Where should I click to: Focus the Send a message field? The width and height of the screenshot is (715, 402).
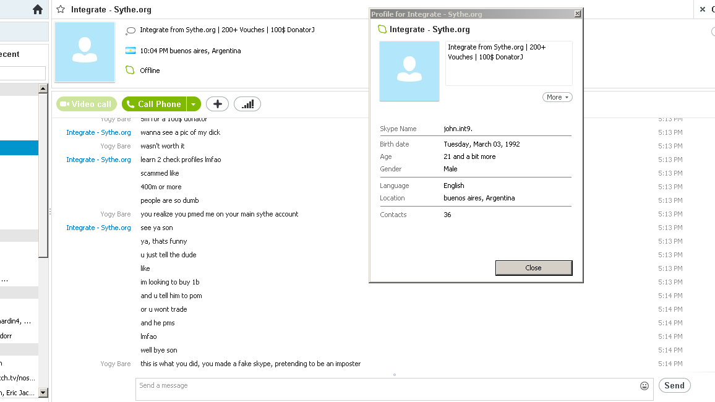(x=395, y=389)
